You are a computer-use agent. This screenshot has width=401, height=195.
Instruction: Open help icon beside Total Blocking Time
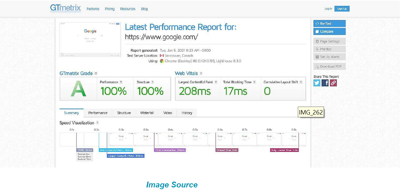(x=254, y=82)
